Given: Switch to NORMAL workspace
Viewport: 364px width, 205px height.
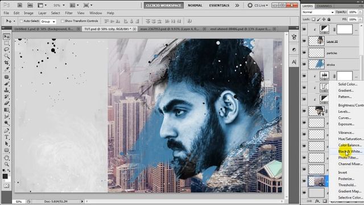Looking at the screenshot, I should click(195, 5).
